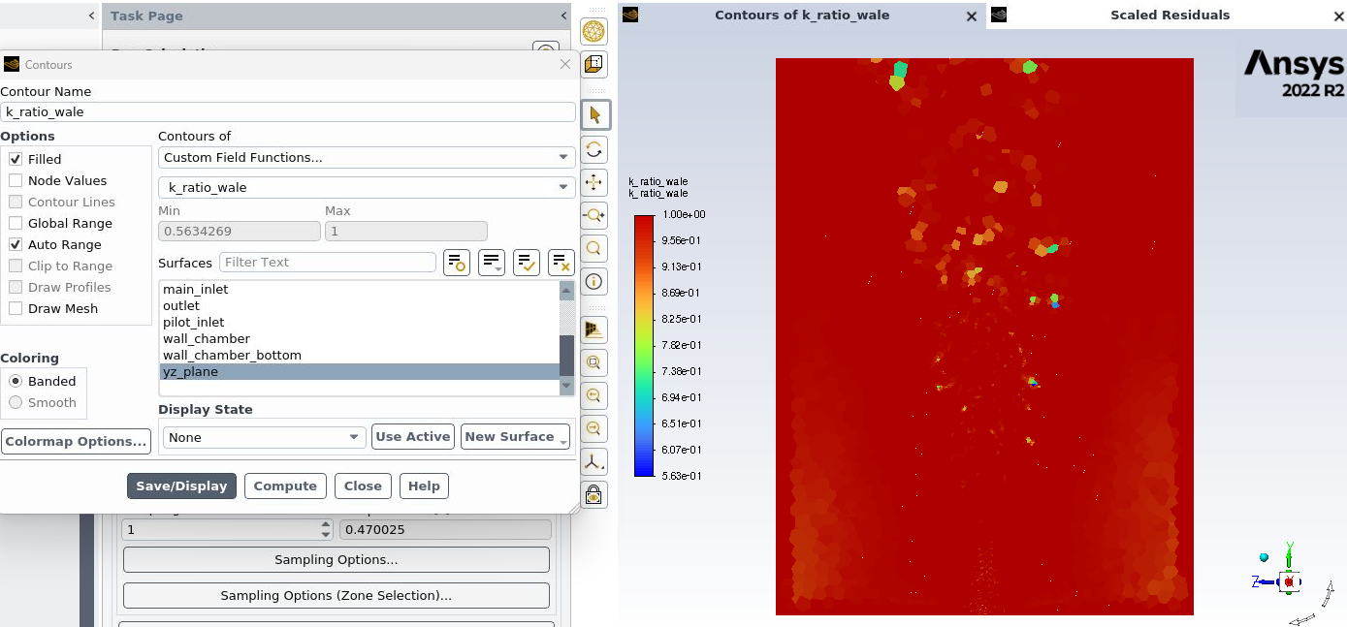Select all surfaces icon with checkmark

pyautogui.click(x=526, y=262)
